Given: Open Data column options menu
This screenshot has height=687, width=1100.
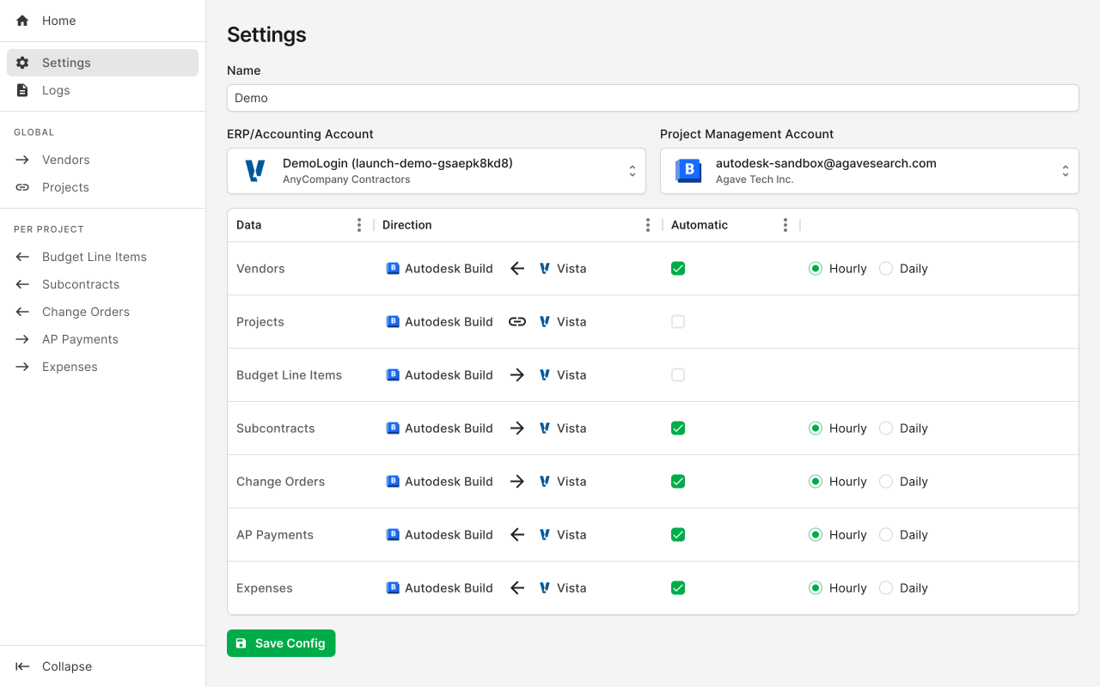Looking at the screenshot, I should tap(359, 225).
